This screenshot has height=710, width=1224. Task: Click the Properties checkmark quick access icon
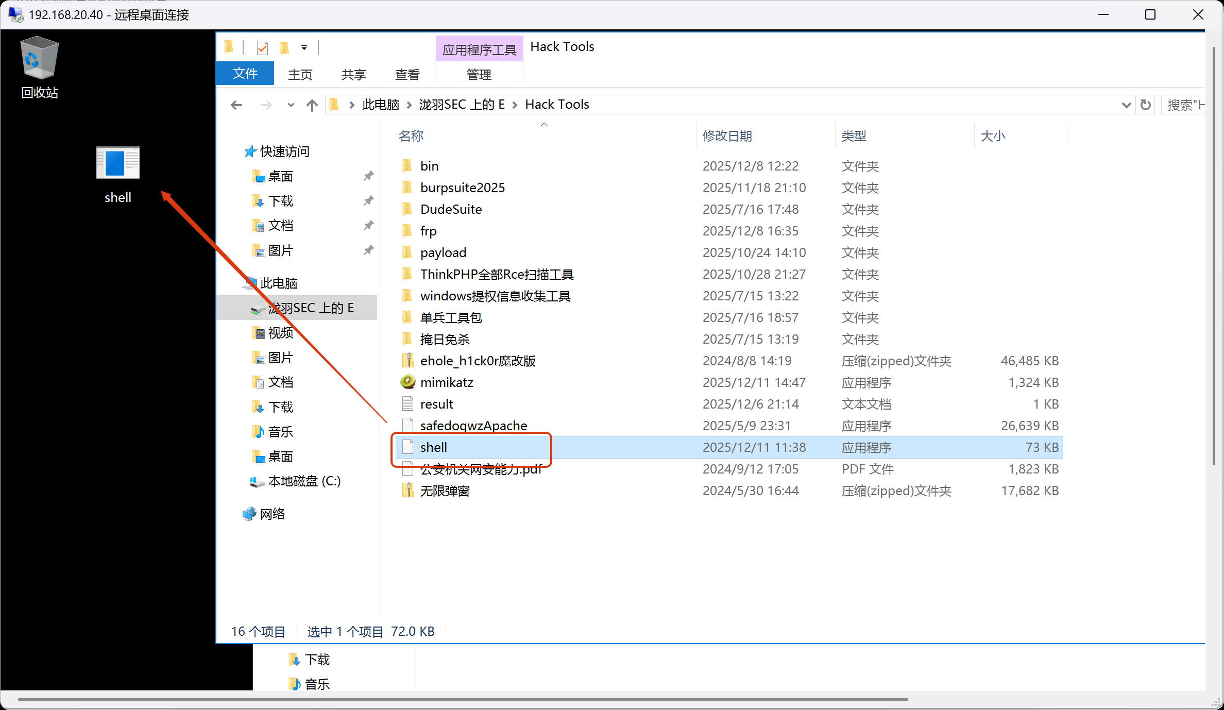[262, 48]
